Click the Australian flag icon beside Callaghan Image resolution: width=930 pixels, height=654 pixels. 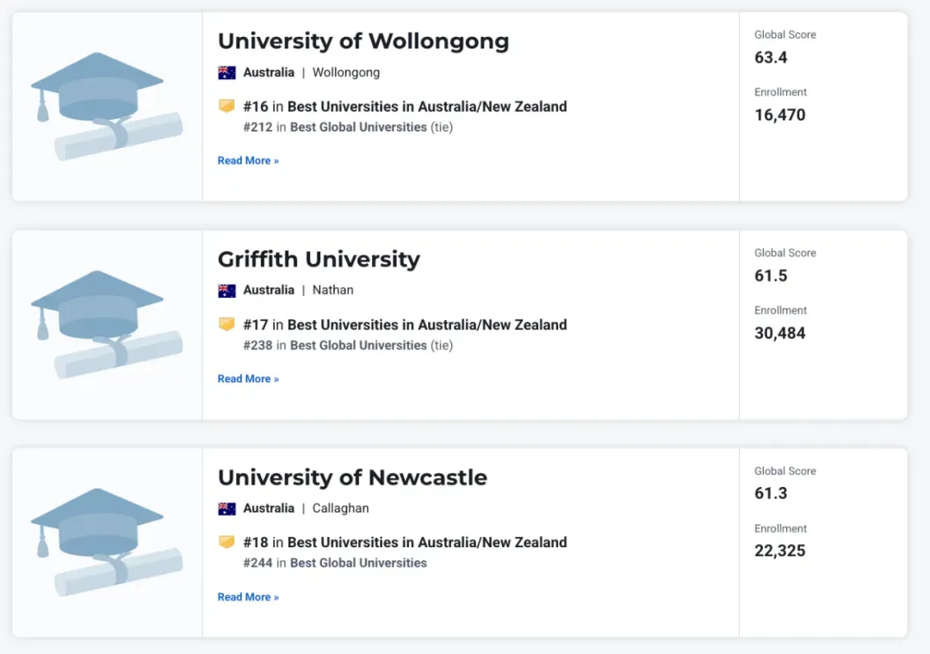pyautogui.click(x=226, y=509)
